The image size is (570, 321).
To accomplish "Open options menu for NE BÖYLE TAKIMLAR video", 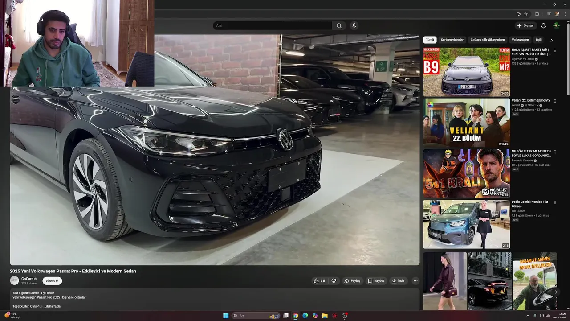I will [555, 152].
